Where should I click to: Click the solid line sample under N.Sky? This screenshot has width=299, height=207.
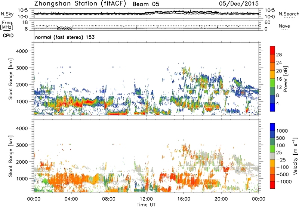tap(7, 18)
